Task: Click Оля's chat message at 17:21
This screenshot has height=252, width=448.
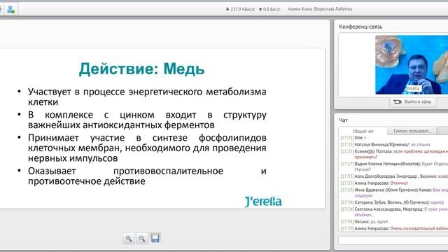Action: [353, 138]
